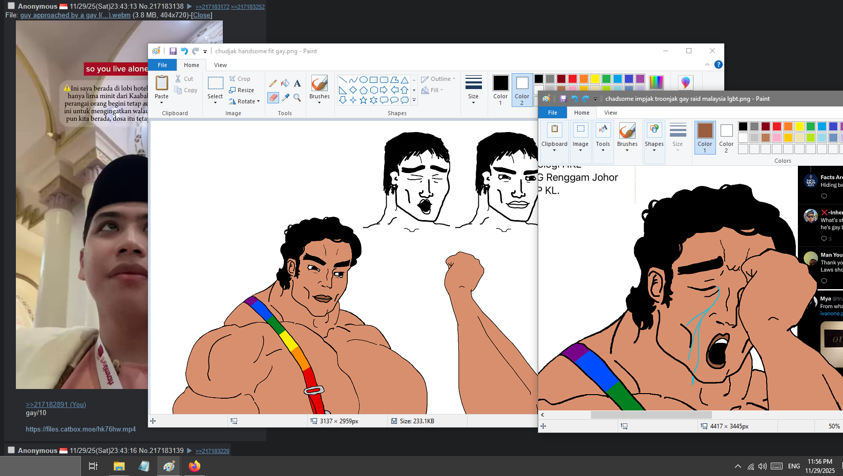Select the oval shape in Shapes gallery
This screenshot has width=843, height=476.
[363, 80]
